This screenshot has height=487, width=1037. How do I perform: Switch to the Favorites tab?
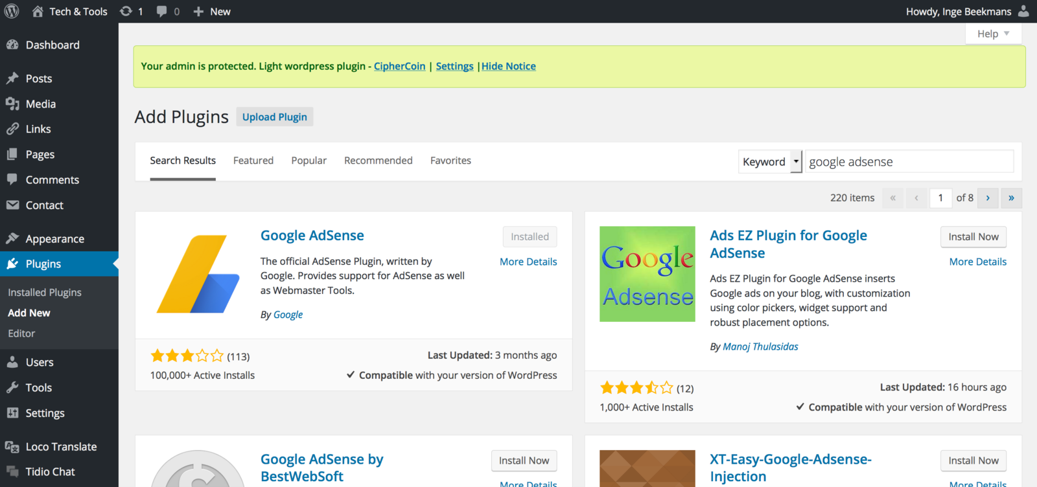tap(450, 161)
